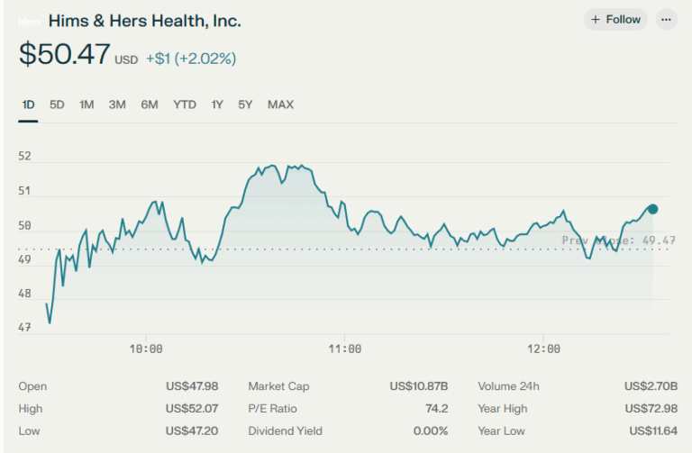Click the Prev close: 49.47 label
Viewport: 692px width, 453px height.
pos(619,240)
